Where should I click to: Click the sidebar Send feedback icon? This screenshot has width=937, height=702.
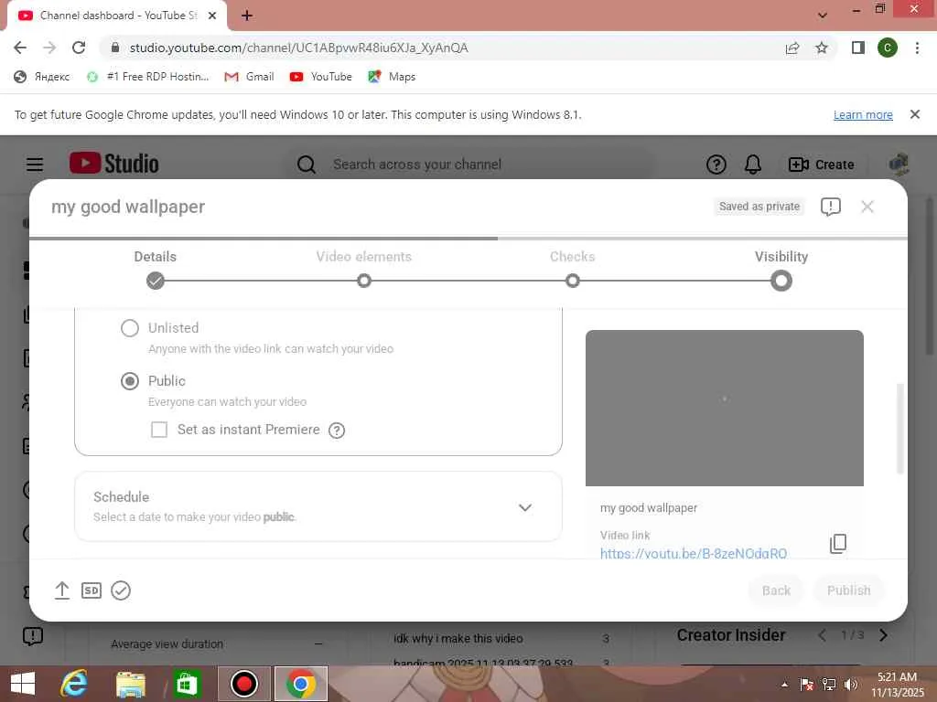33,636
